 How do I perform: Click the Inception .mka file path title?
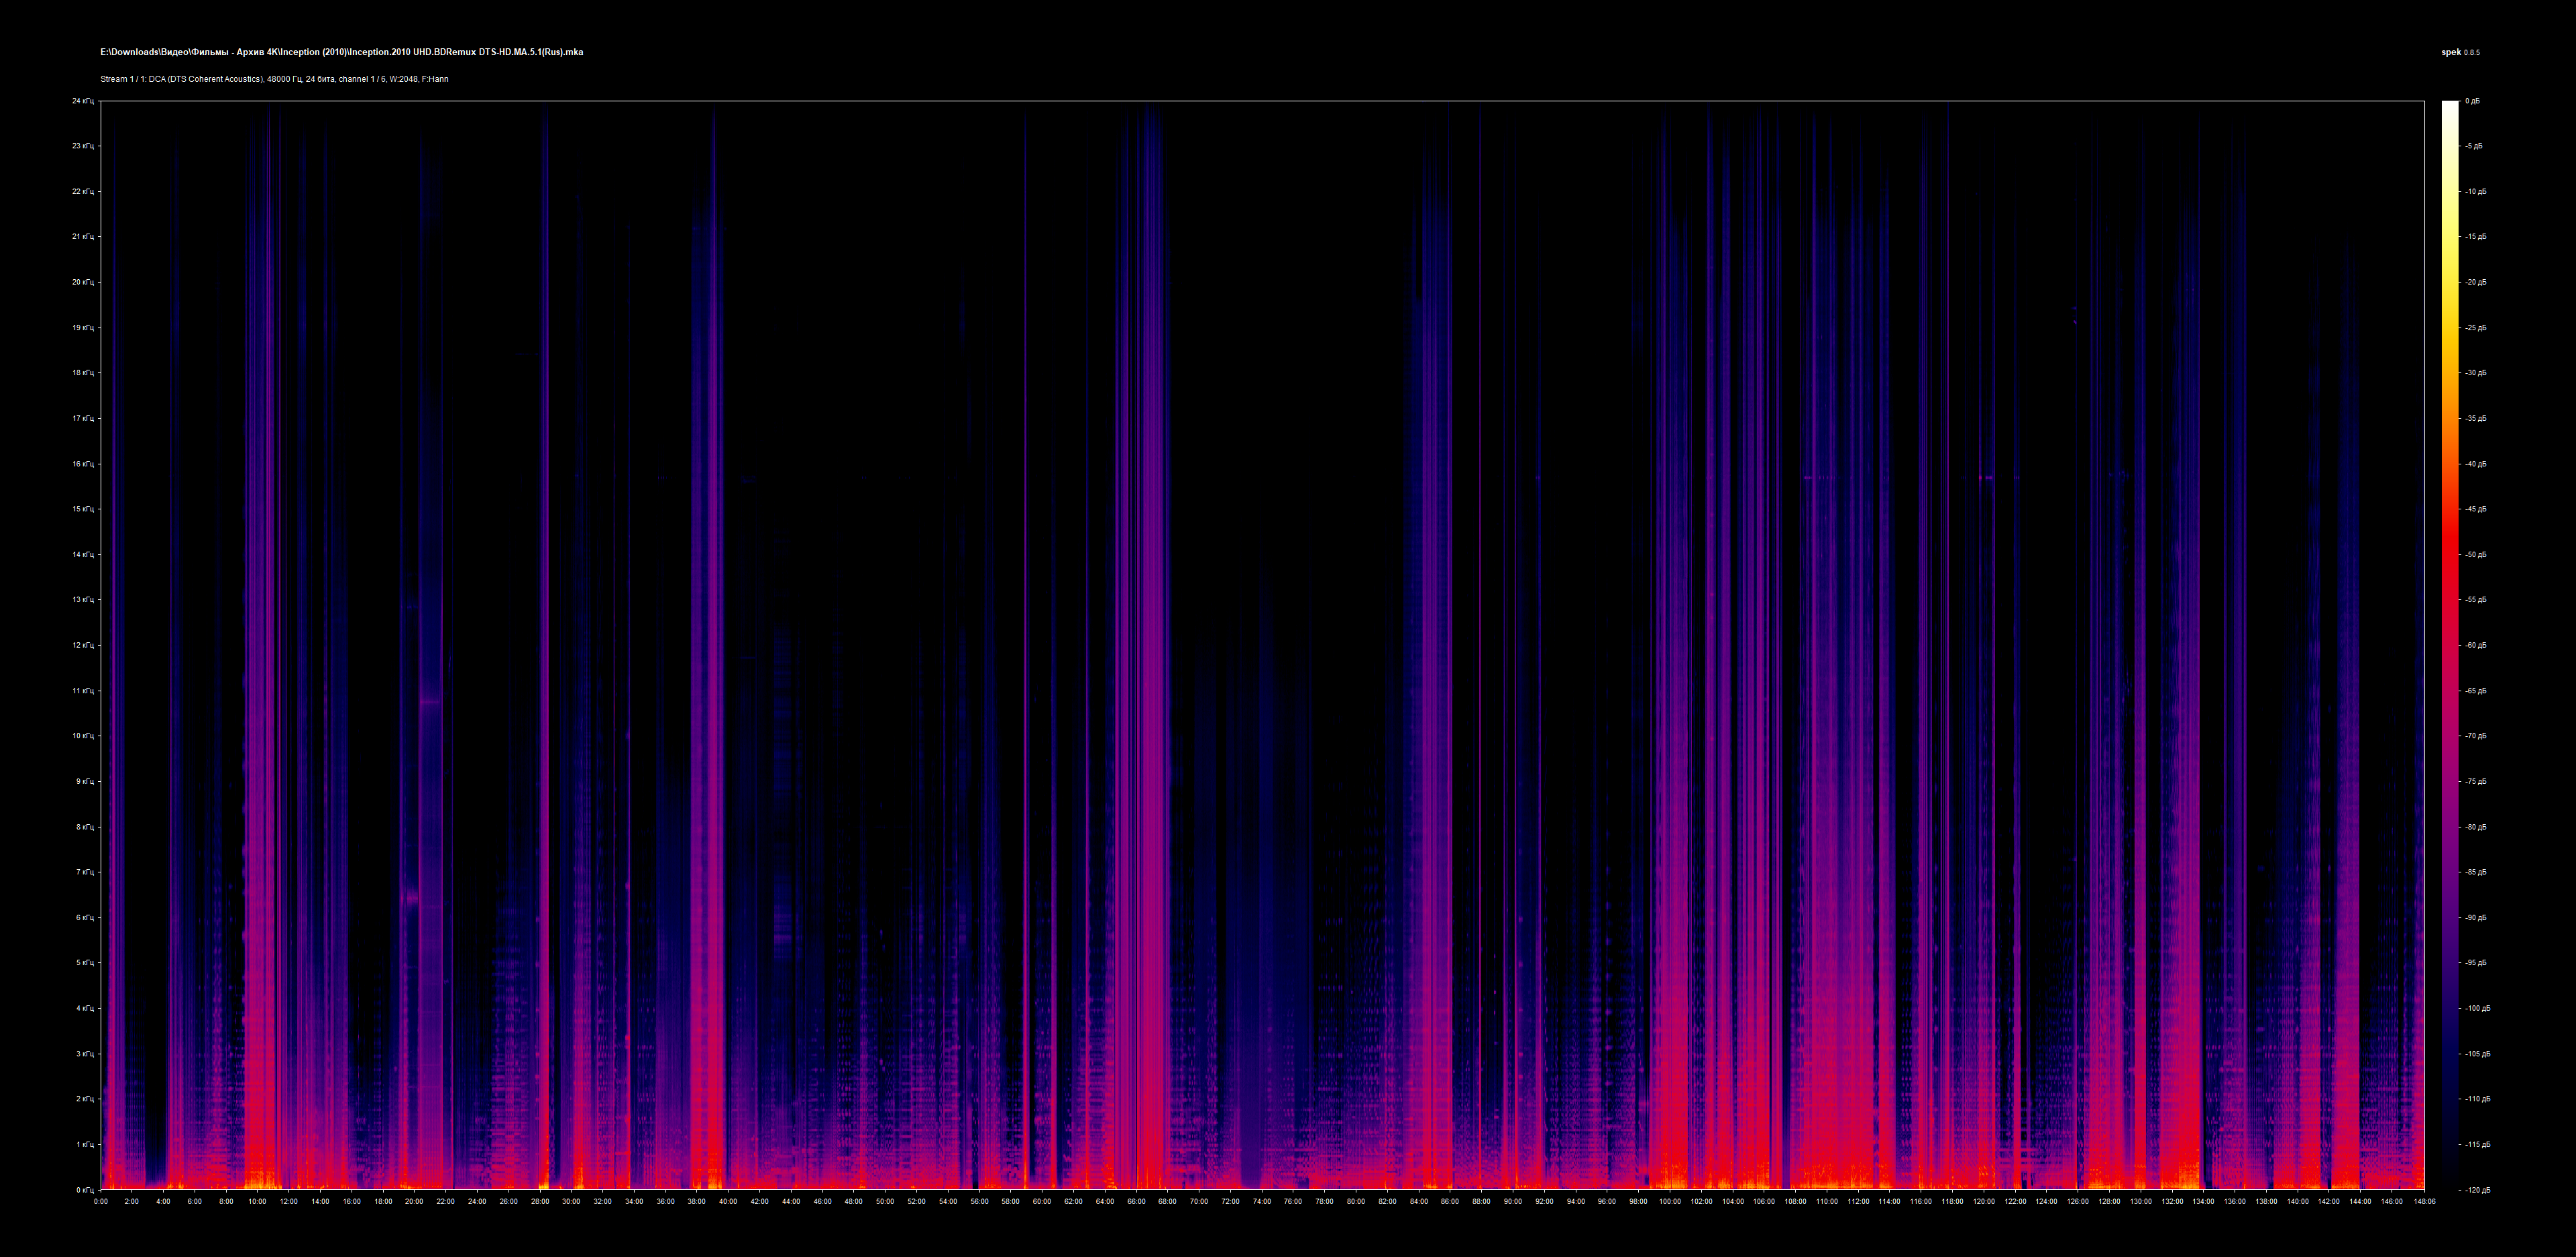(x=341, y=52)
